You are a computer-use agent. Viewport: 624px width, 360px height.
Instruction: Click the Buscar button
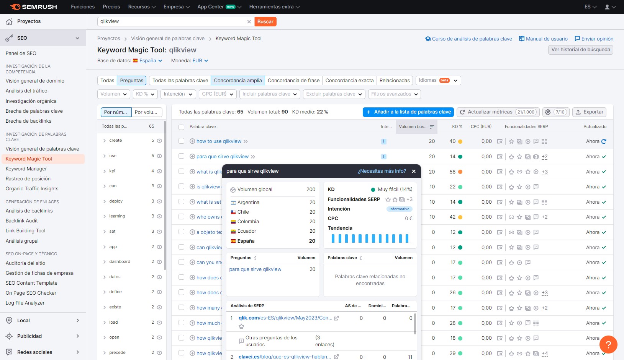tap(265, 22)
